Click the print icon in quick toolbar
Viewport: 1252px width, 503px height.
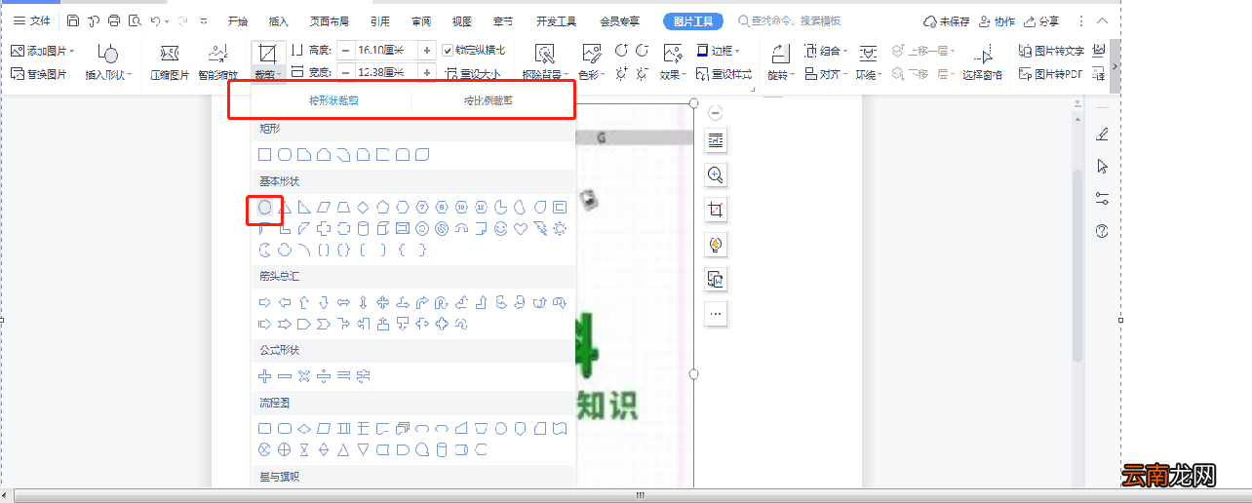coord(114,20)
